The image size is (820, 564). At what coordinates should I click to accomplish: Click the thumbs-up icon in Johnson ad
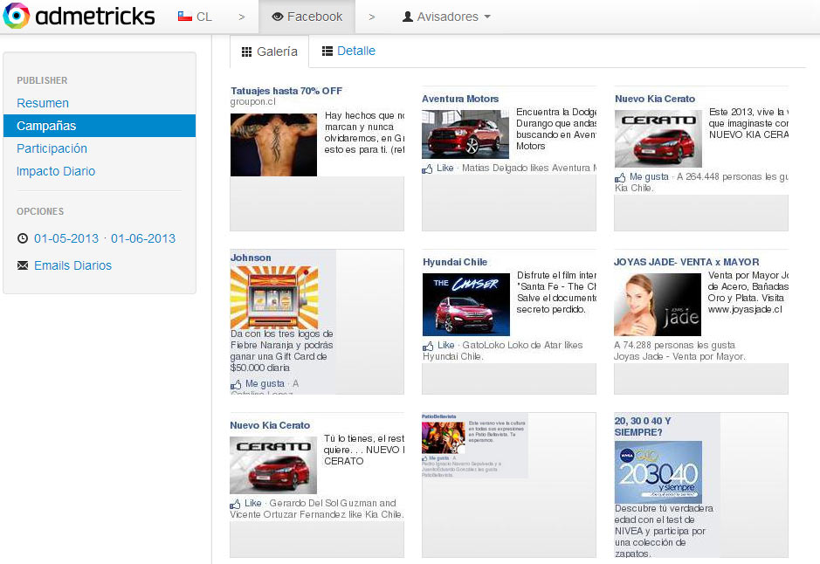[x=236, y=385]
